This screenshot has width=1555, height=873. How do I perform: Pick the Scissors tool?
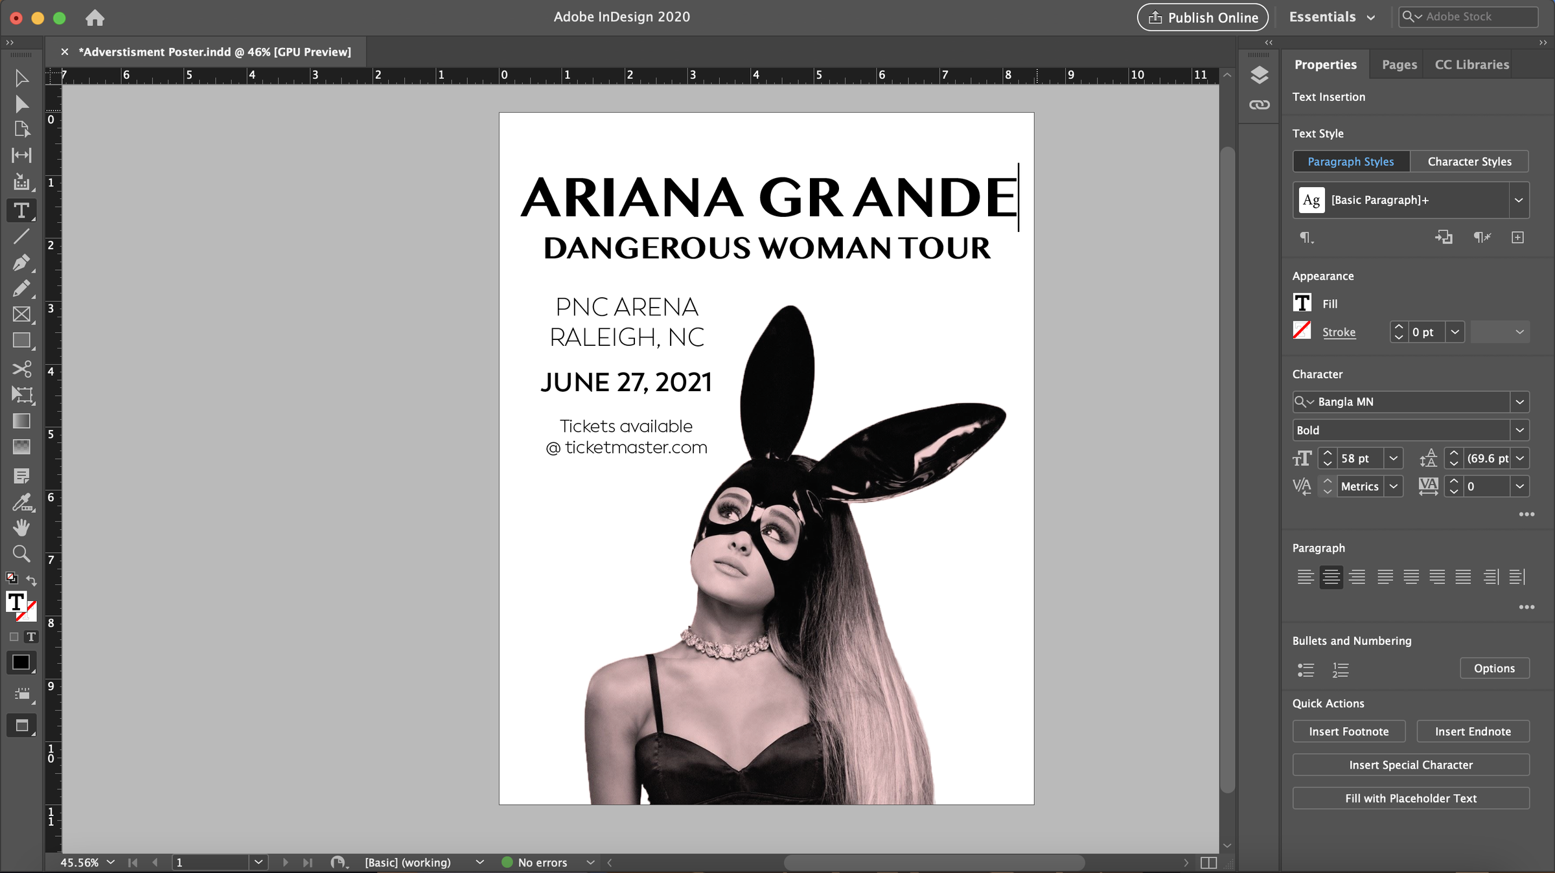pyautogui.click(x=21, y=368)
